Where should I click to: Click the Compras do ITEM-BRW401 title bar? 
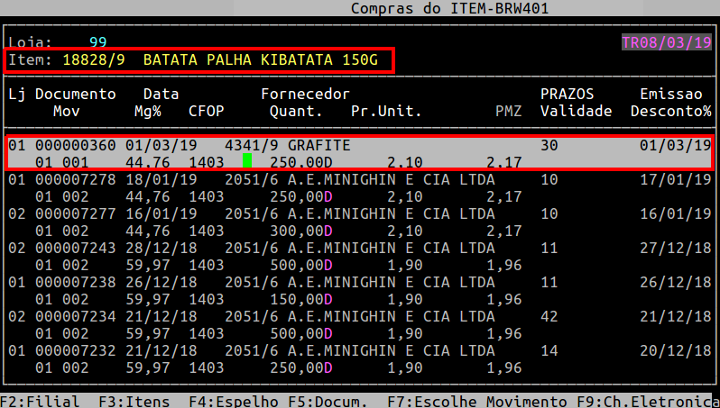(x=450, y=9)
